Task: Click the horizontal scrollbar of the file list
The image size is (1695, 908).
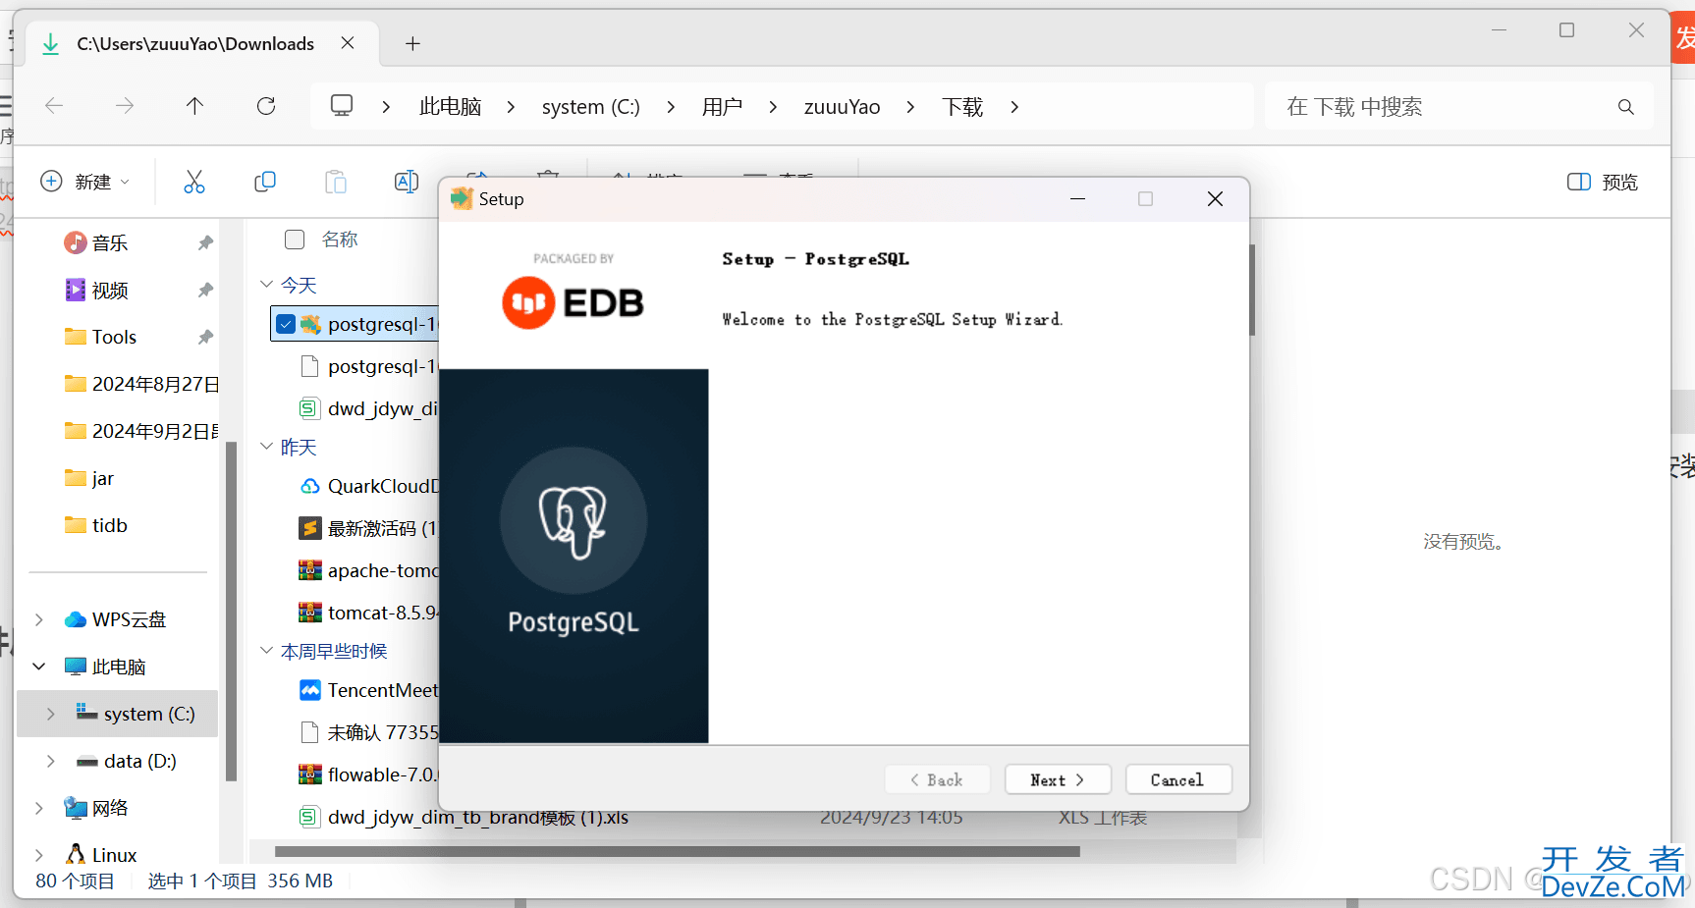Action: (678, 851)
